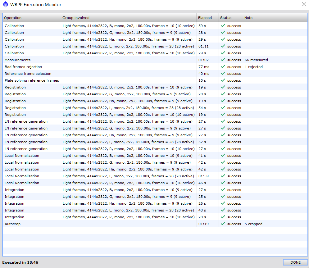Viewport: 309px width, 268px height.
Task: Click the 'Executed in 18:46' status text
Action: [20, 262]
